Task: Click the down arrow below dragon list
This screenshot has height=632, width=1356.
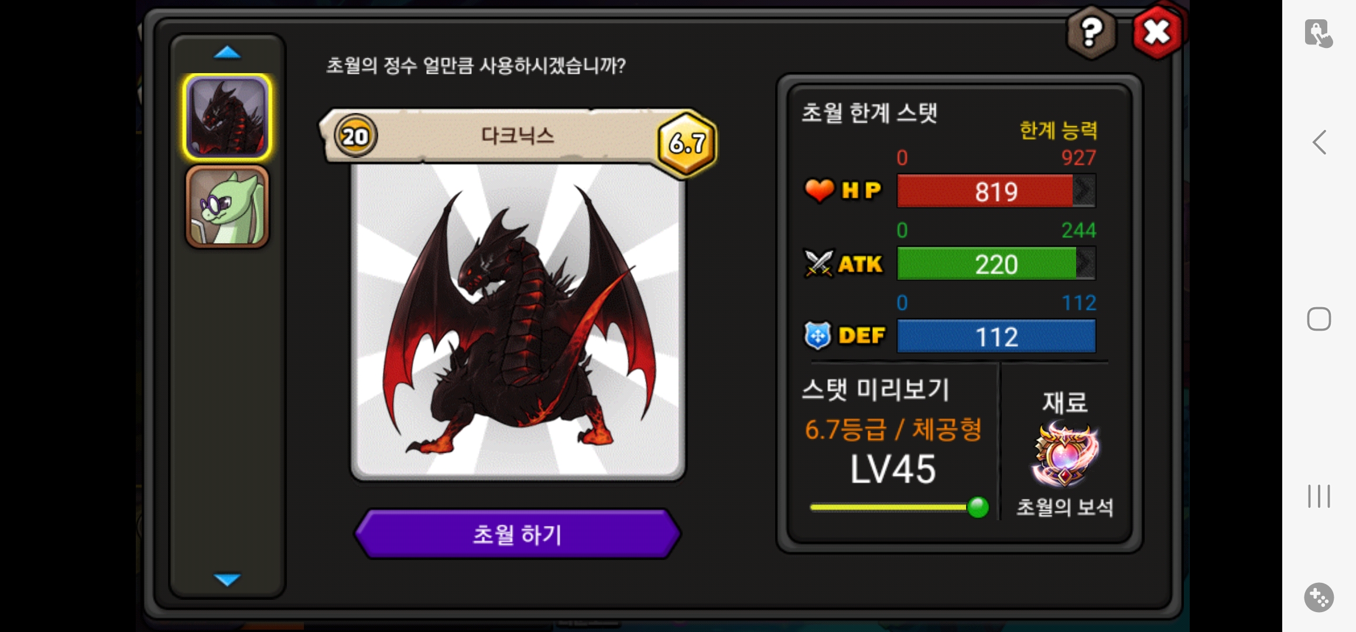Action: click(x=227, y=579)
